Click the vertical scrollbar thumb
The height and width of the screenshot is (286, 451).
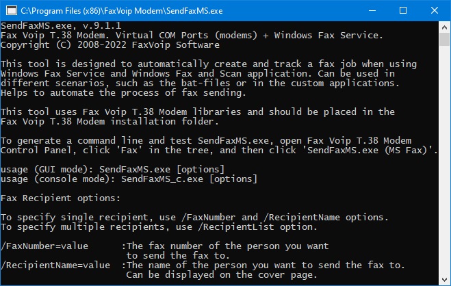(444, 39)
